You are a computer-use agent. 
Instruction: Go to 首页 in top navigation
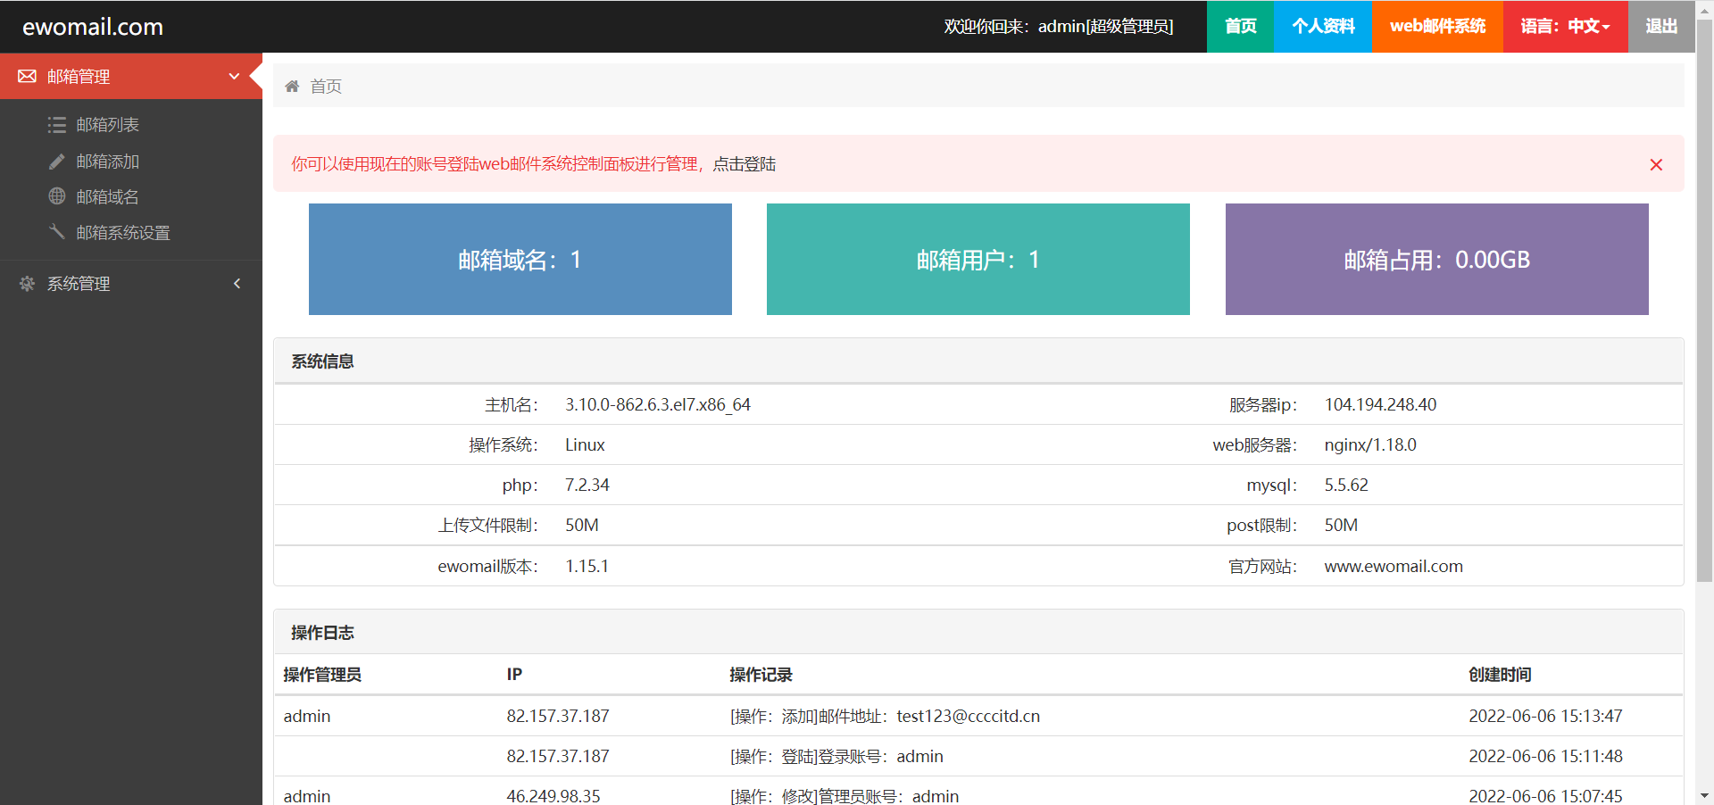1240,27
